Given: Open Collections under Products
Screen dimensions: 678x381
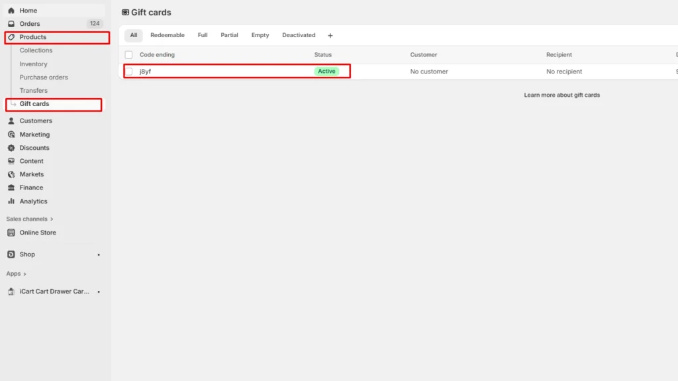Looking at the screenshot, I should [x=36, y=50].
